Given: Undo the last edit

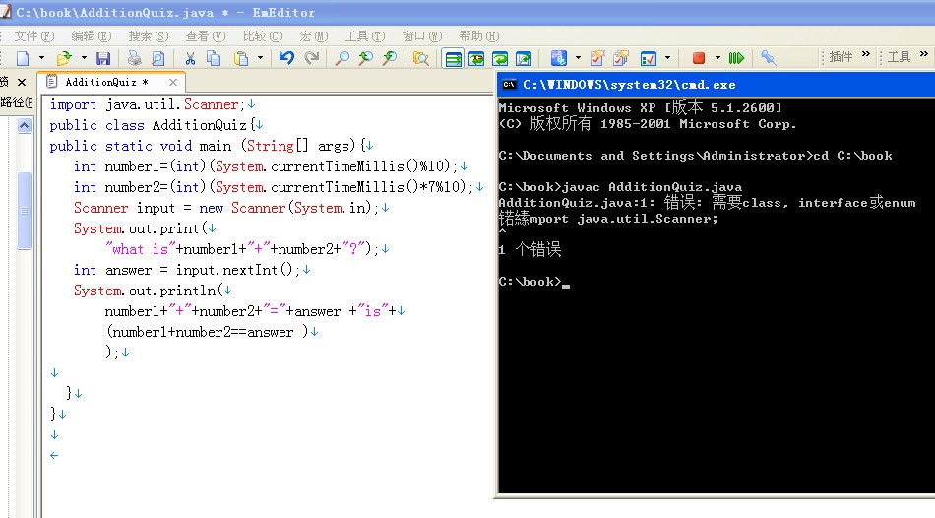Looking at the screenshot, I should point(286,58).
